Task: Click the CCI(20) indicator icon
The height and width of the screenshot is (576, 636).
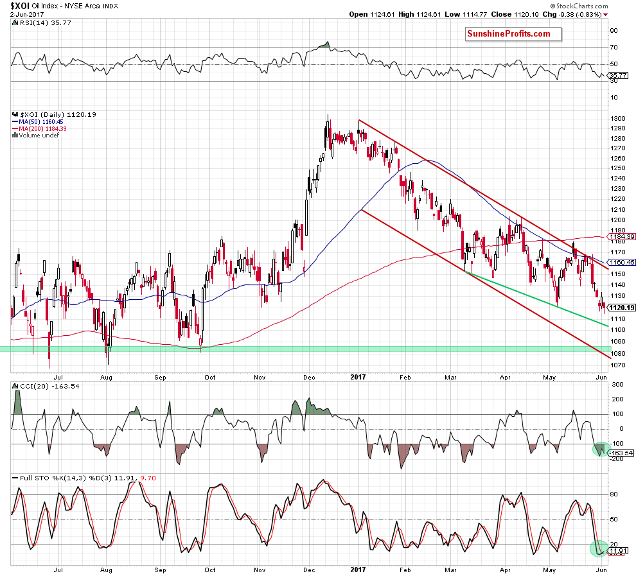Action: 15,387
